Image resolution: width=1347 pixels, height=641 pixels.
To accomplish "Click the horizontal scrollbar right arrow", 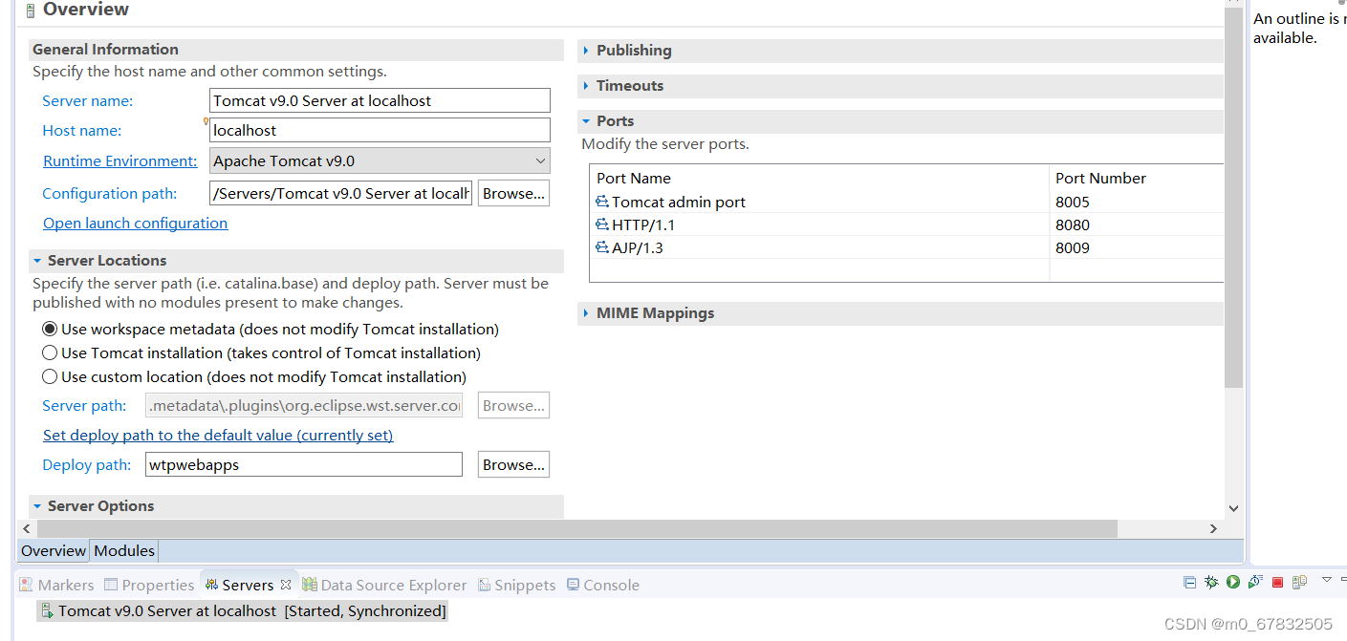I will (1213, 528).
